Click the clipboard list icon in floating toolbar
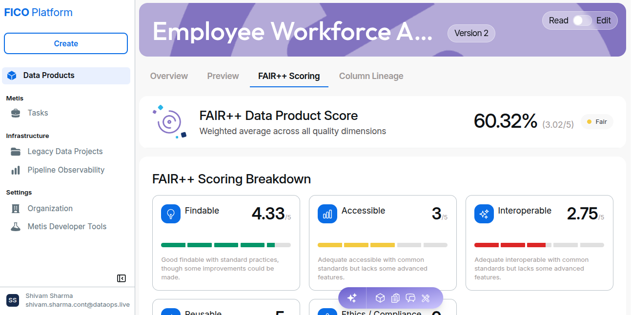Screen dimensions: 631x315 (x=395, y=298)
